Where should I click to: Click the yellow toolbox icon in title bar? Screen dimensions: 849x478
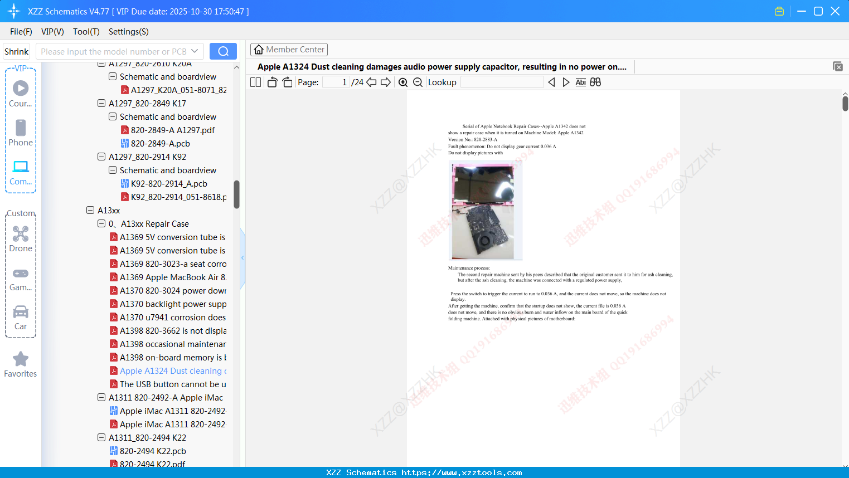(779, 11)
